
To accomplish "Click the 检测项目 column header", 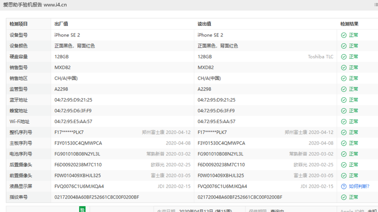I will 18,24.
